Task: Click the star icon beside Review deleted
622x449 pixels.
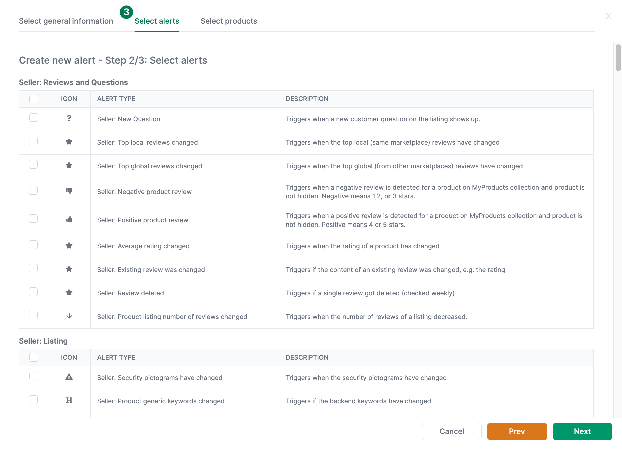Action: point(69,292)
